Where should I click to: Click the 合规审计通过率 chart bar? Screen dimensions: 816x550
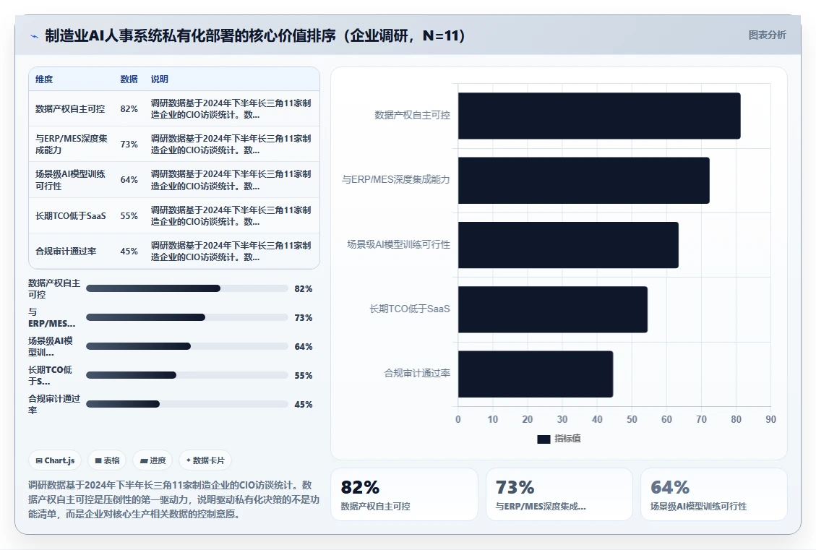coord(536,374)
